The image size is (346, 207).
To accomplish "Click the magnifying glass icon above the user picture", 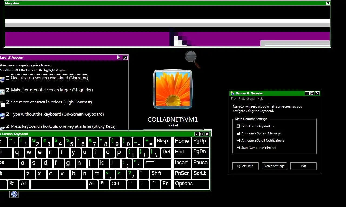I will (x=192, y=59).
